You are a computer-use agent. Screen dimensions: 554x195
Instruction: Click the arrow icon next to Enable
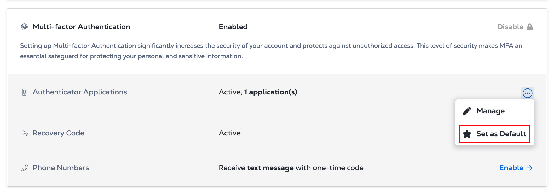[x=530, y=168]
